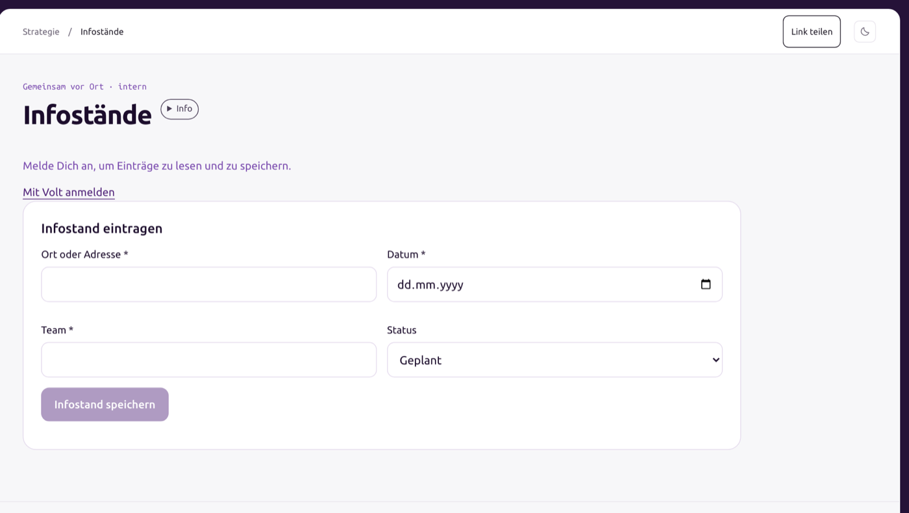Click the Infostand speichern button
Screen dimensions: 909x513
[x=105, y=405]
